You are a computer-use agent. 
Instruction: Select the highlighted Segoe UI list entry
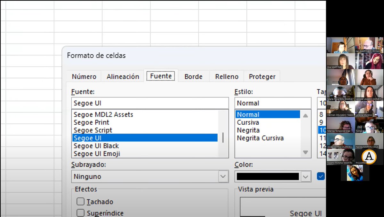[x=144, y=138]
